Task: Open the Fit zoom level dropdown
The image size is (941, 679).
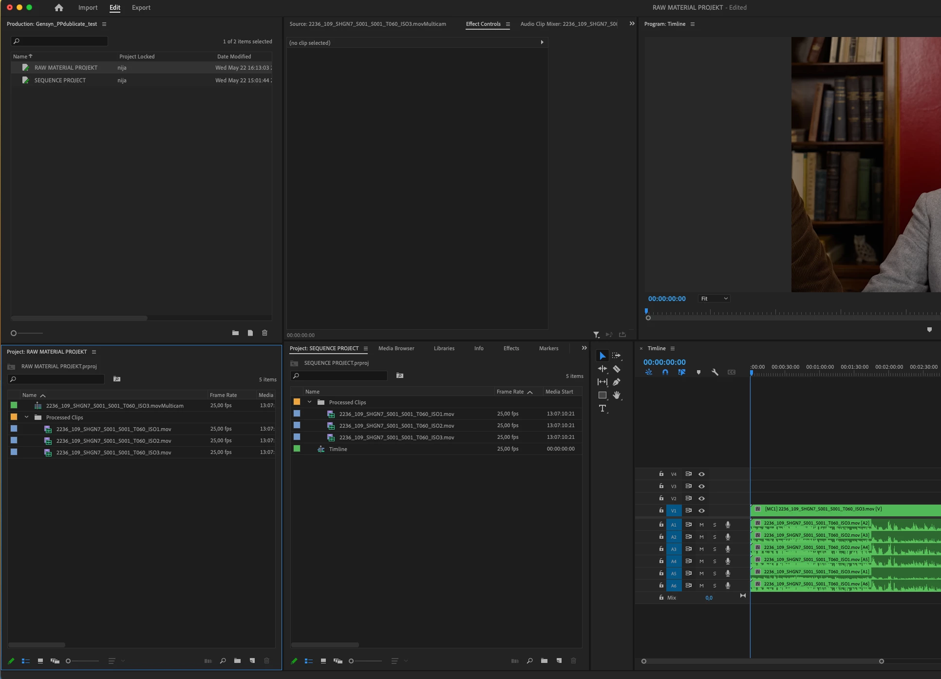Action: [x=714, y=299]
